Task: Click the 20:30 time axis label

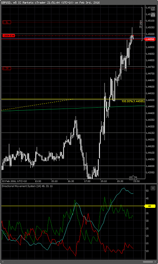Action: 120,181
